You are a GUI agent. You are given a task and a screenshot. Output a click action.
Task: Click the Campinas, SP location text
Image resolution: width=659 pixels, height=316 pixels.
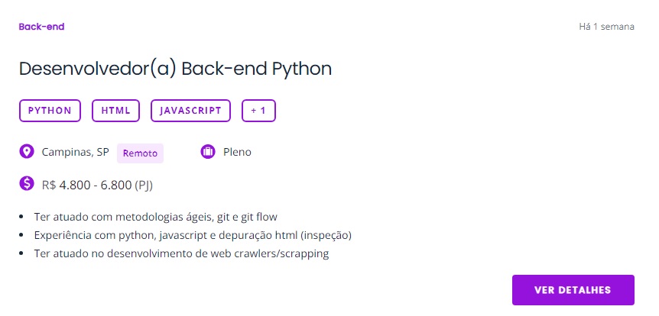75,152
